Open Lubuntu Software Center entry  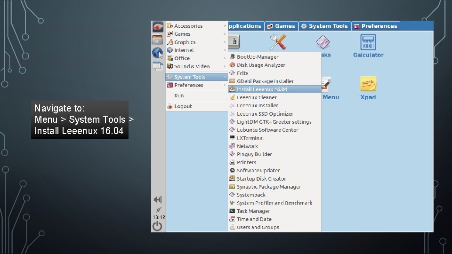tap(274, 130)
